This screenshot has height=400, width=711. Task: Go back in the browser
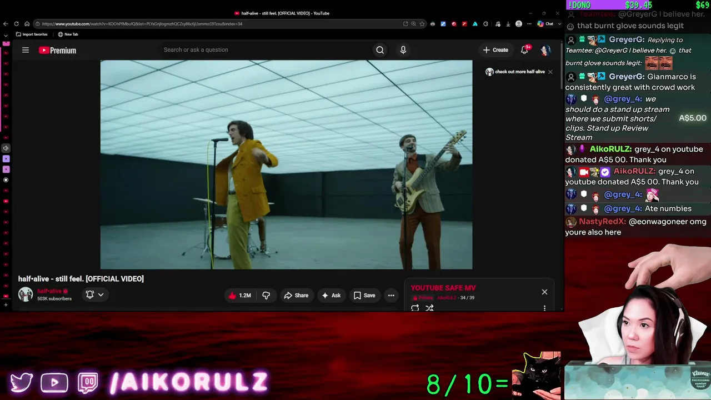point(6,24)
